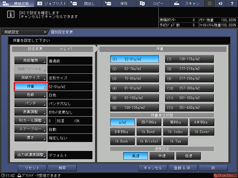Set speed to 高速 high speed
The width and height of the screenshot is (238, 178).
pyautogui.click(x=135, y=156)
